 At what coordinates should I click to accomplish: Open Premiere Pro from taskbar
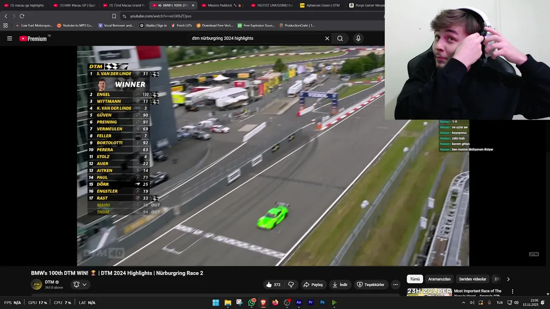tap(311, 303)
